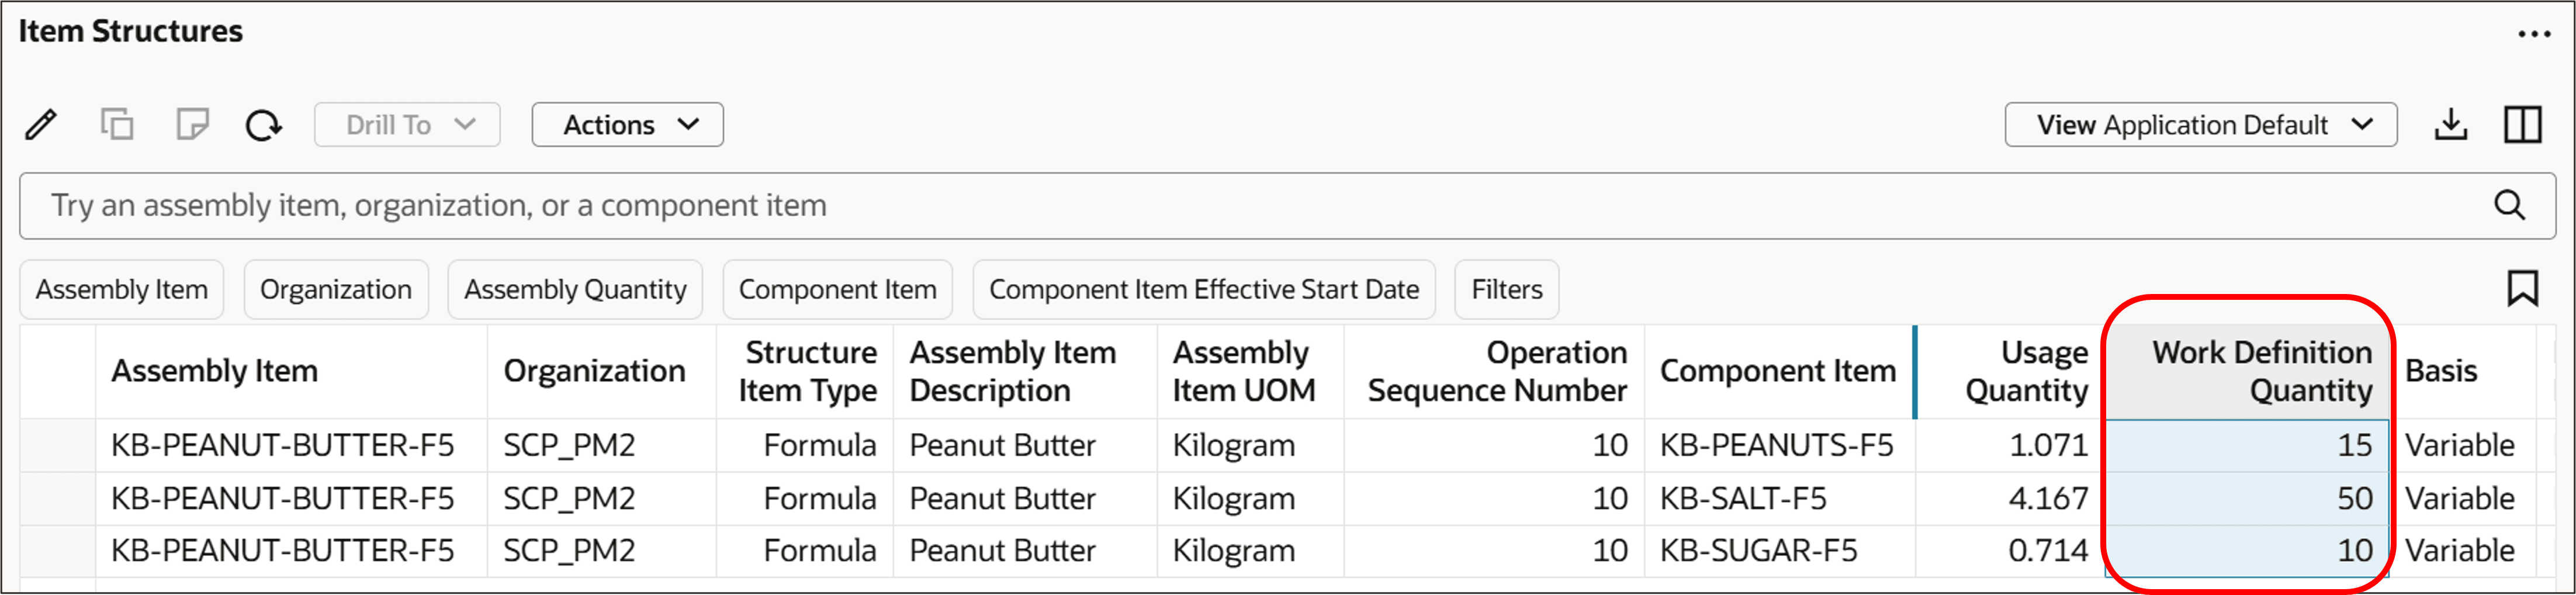Toggle the split panel layout icon
The height and width of the screenshot is (595, 2576).
pyautogui.click(x=2522, y=124)
